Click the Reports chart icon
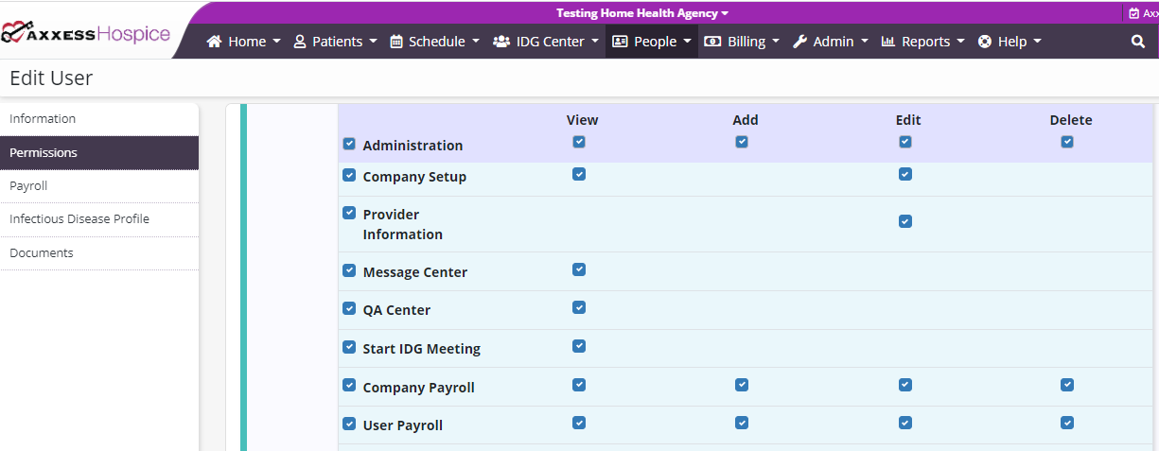 point(888,42)
